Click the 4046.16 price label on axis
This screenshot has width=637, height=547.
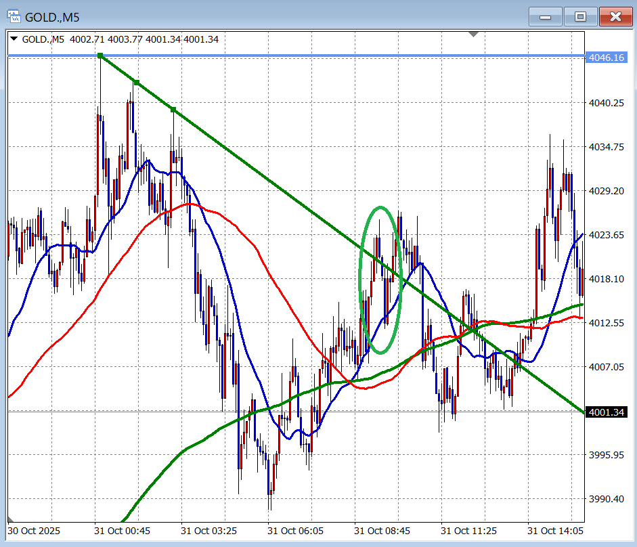[606, 58]
